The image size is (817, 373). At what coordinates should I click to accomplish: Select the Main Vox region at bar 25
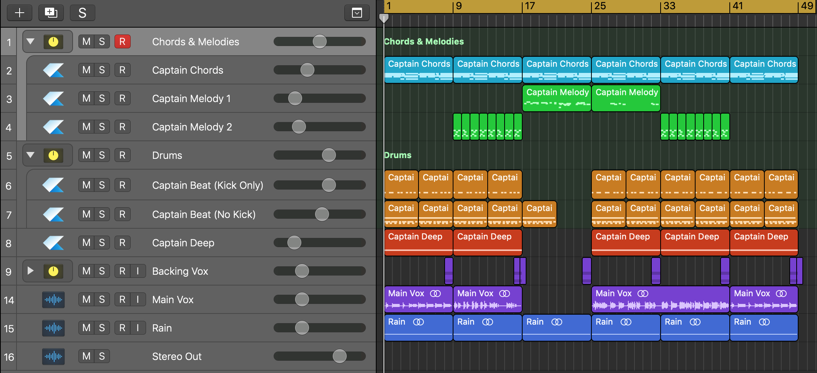[x=661, y=299]
